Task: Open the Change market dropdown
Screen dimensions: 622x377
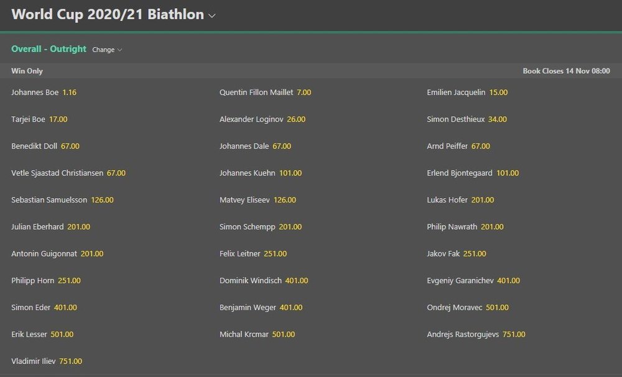Action: [x=107, y=50]
